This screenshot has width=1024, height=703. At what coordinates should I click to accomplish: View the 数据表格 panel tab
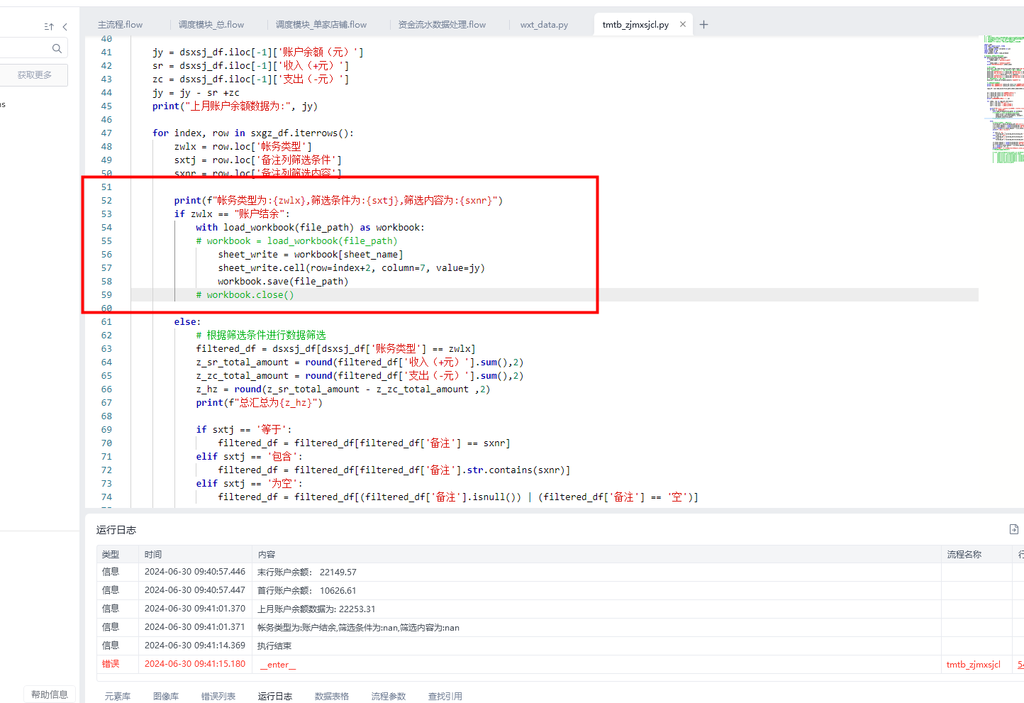(331, 696)
